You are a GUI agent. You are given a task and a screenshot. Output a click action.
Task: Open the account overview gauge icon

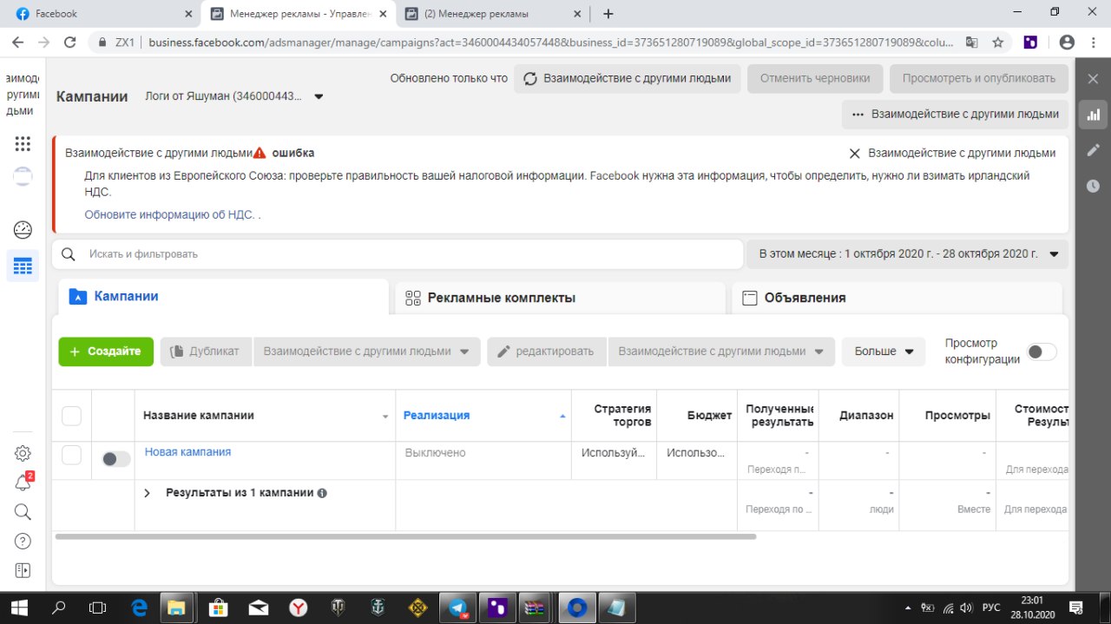click(x=23, y=230)
